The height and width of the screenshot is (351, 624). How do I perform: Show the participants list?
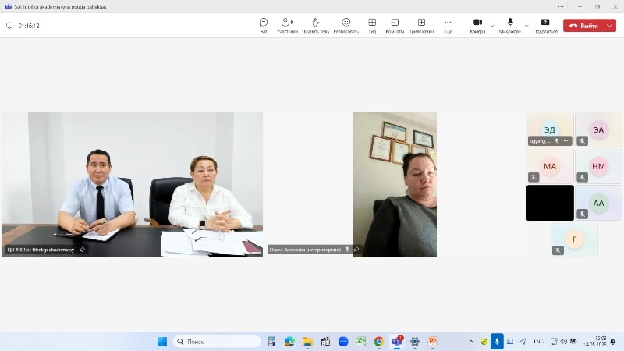pos(287,26)
